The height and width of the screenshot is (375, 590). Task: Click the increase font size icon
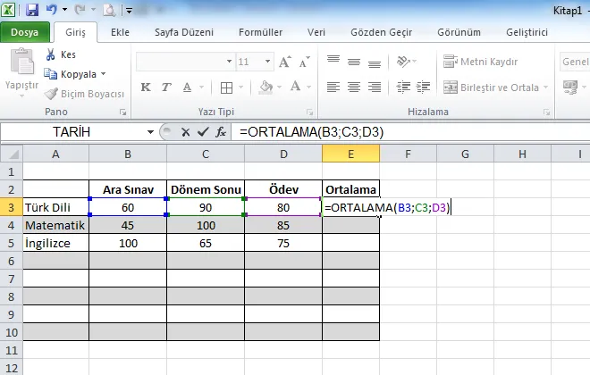click(x=284, y=62)
